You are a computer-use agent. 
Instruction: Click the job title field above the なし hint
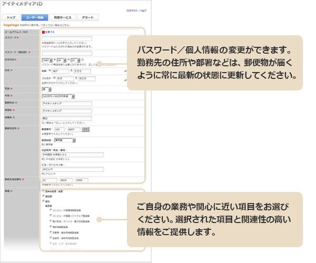(67, 118)
